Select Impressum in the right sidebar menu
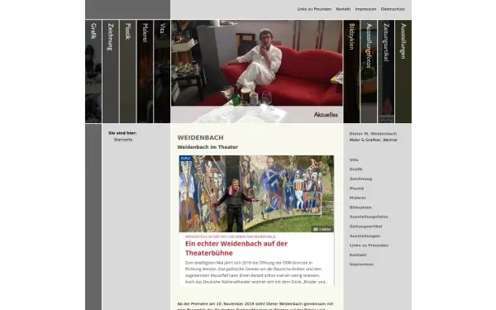The image size is (496, 310). coord(361,265)
